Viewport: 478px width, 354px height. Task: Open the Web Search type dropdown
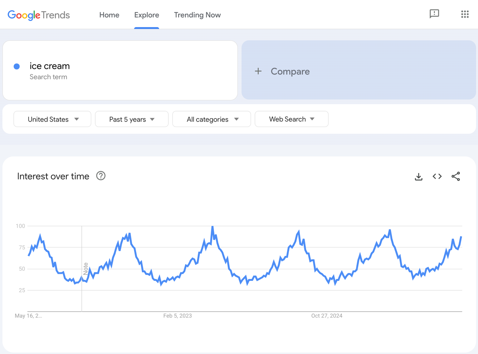click(292, 119)
